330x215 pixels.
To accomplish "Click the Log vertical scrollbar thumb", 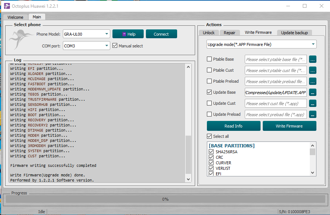I will click(188, 155).
